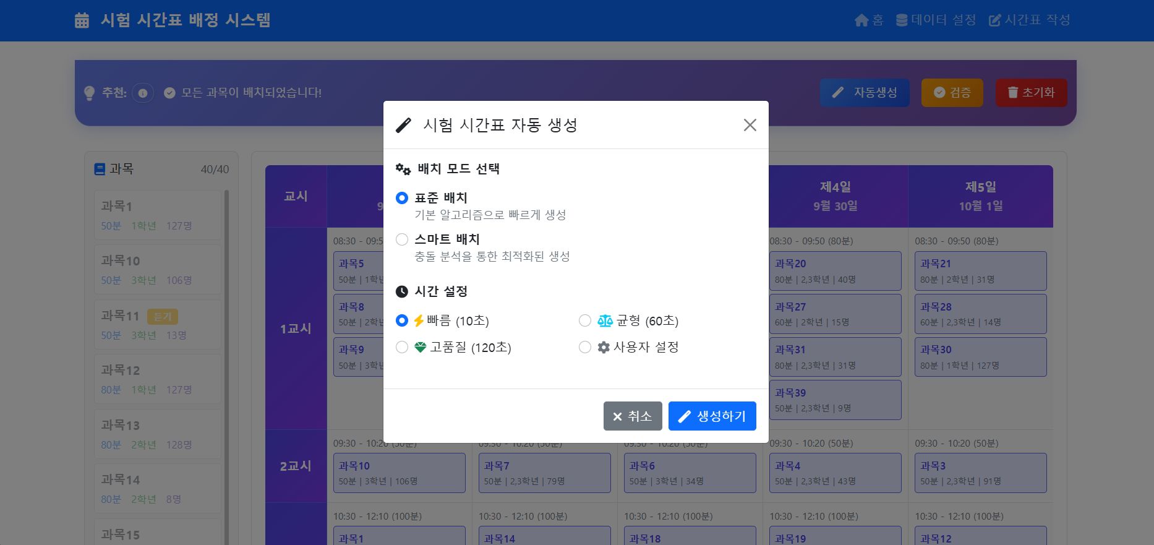Click the 과목20 card in the timetable

pyautogui.click(x=835, y=271)
